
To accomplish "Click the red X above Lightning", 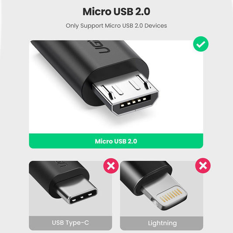I will [x=203, y=165].
